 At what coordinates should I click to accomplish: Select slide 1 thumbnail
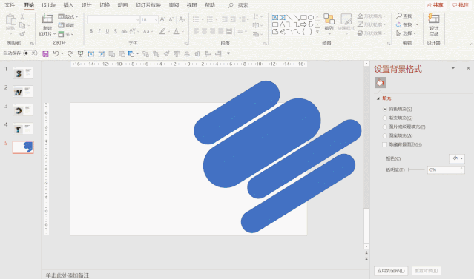coord(23,73)
